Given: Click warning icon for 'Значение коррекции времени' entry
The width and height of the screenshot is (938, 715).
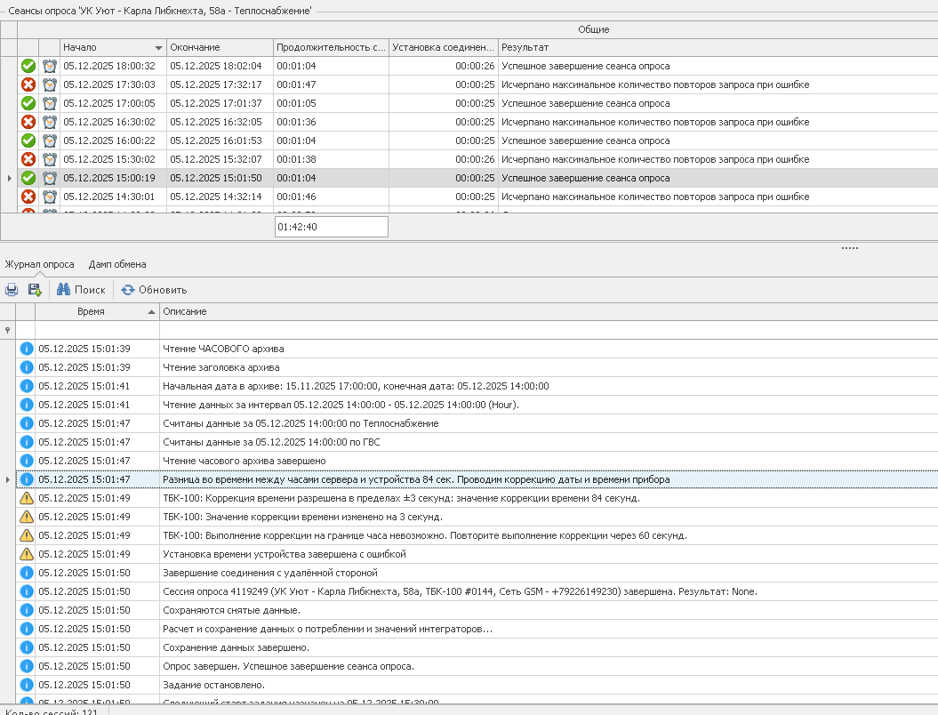Looking at the screenshot, I should [x=27, y=517].
